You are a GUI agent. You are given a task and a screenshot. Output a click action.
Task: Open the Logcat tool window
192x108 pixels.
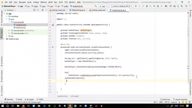coord(29,99)
